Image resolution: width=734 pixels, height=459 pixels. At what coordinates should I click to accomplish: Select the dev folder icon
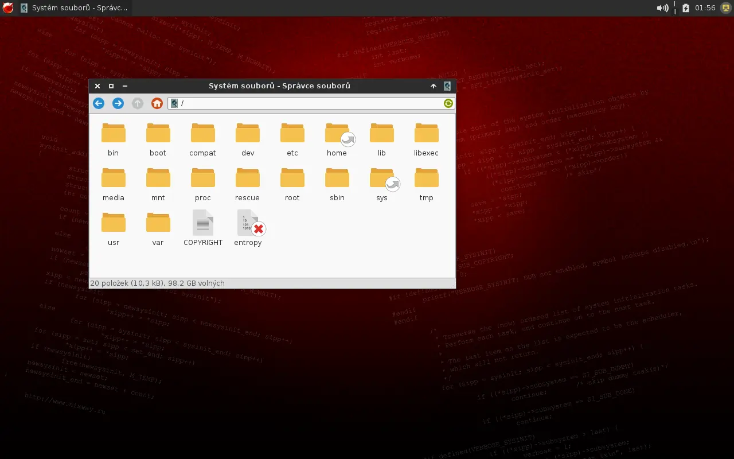tap(248, 133)
